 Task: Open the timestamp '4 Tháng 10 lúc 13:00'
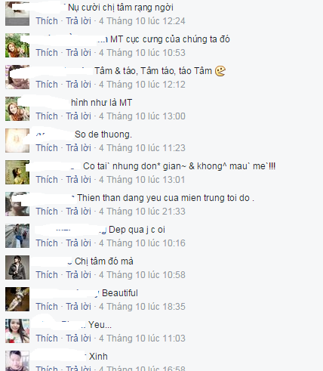(x=142, y=116)
